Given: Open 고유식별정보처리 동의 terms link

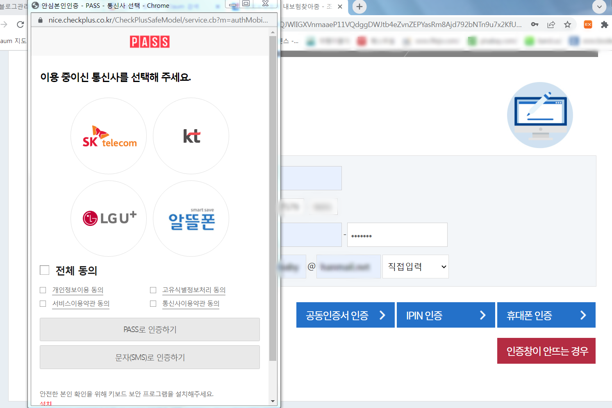Looking at the screenshot, I should pos(194,290).
